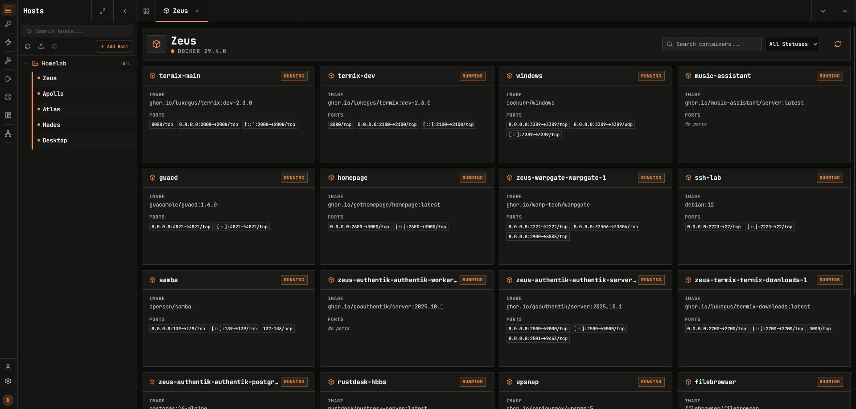Select the Atlas host
The image size is (856, 409).
coord(85,109)
